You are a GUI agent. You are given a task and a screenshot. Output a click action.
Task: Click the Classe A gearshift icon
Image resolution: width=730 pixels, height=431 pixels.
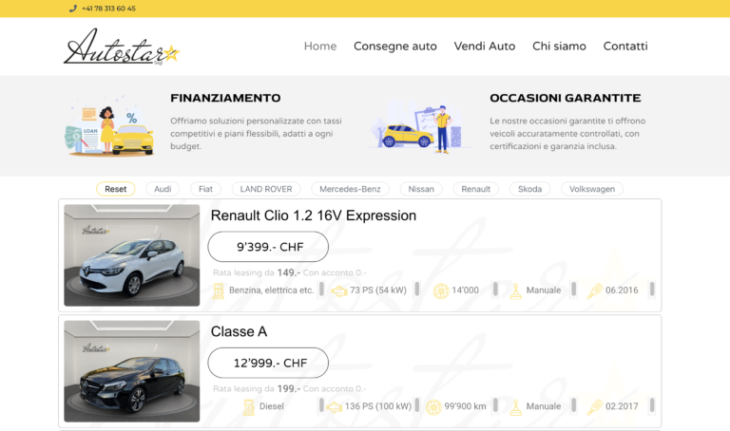click(515, 407)
